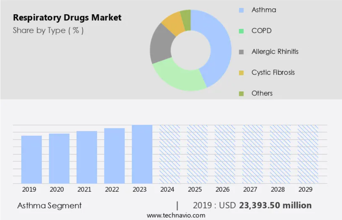This screenshot has height=220, width=342.
Task: Click the Asthma Segment label
Action: coord(50,206)
